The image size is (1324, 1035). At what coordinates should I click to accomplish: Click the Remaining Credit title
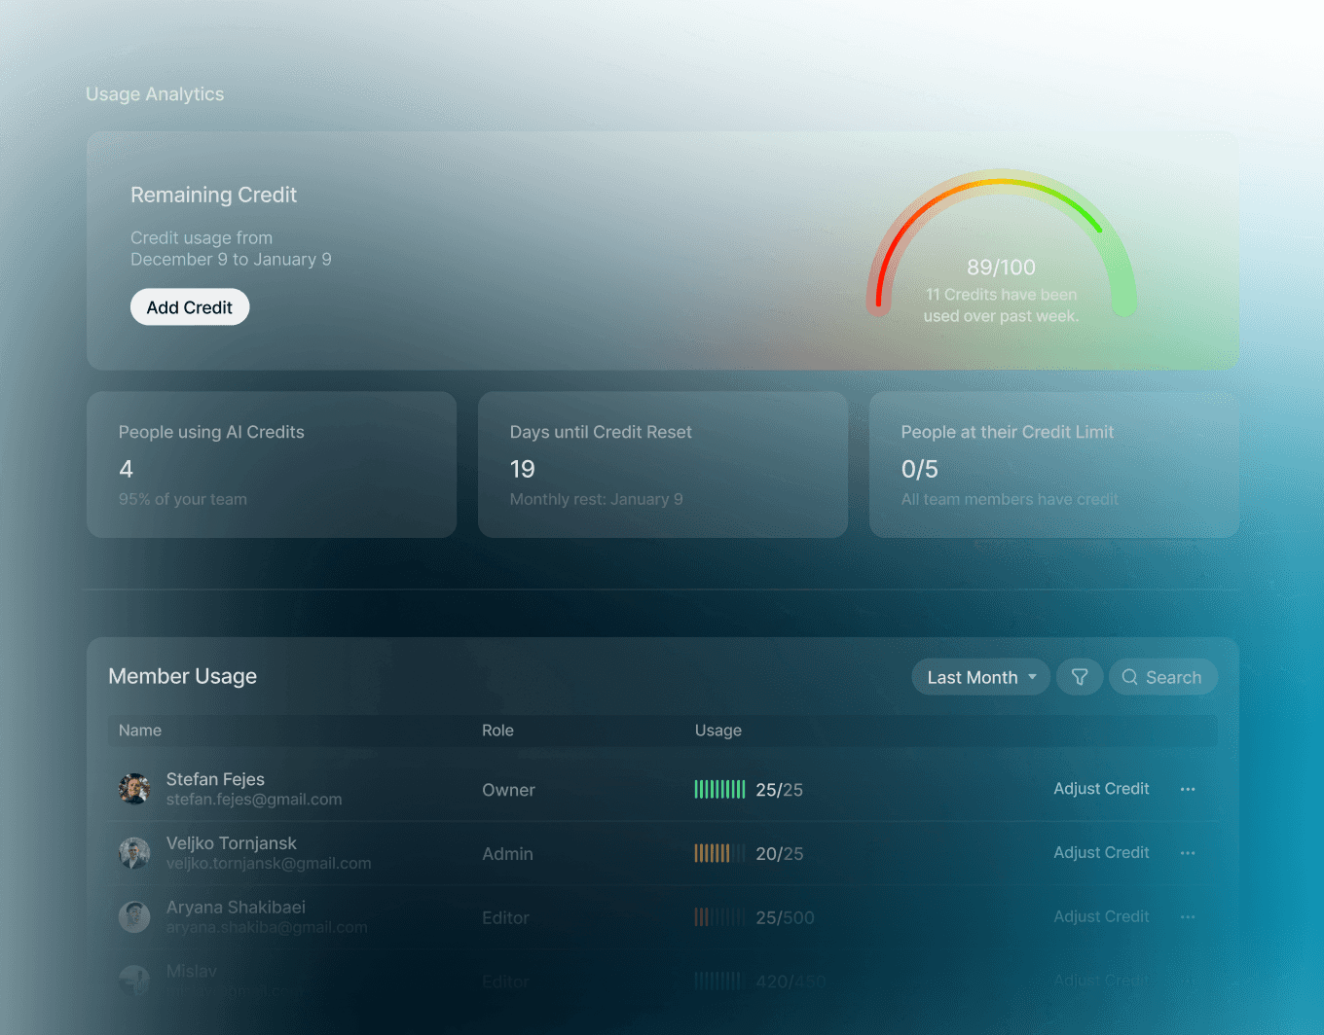[214, 195]
